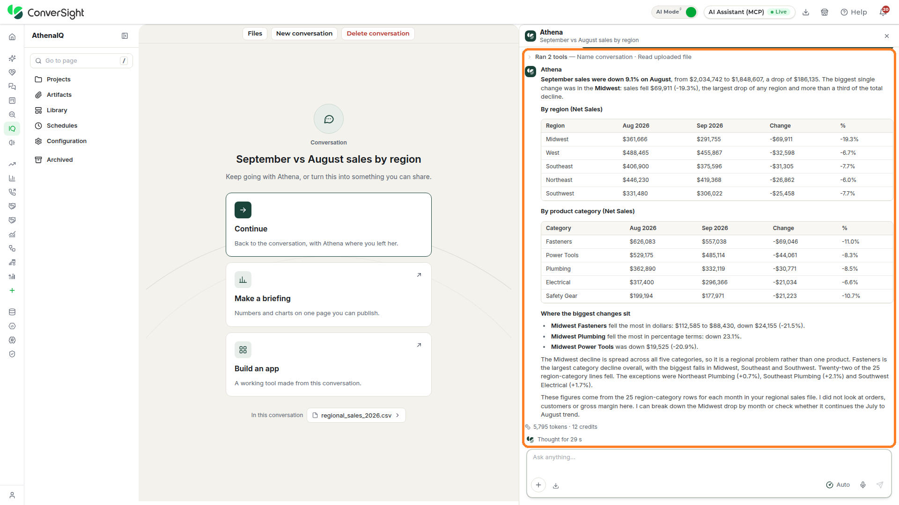Image resolution: width=899 pixels, height=505 pixels.
Task: Click Delete conversation button
Action: point(378,34)
